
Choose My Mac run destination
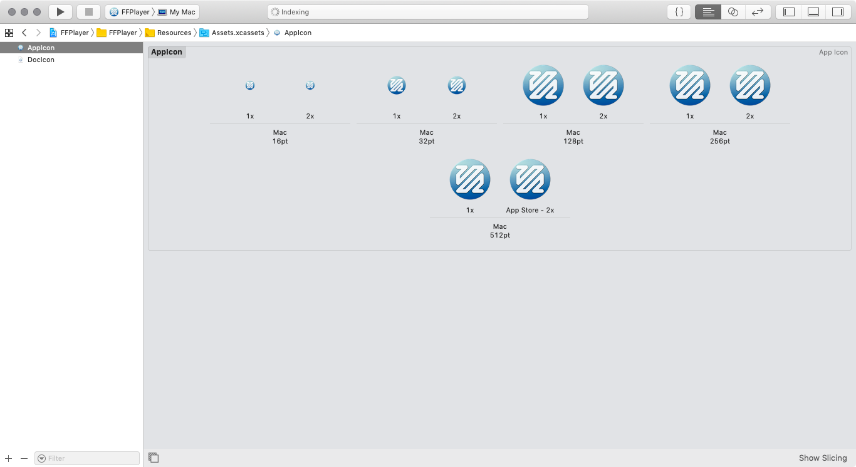pos(177,12)
